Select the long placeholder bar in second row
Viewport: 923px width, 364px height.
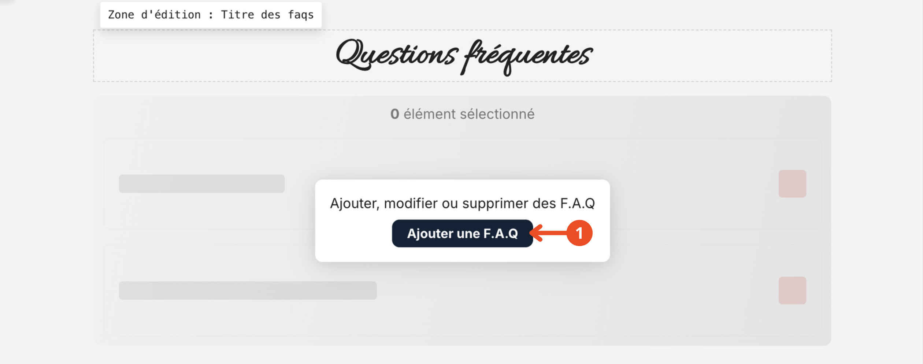tap(248, 290)
